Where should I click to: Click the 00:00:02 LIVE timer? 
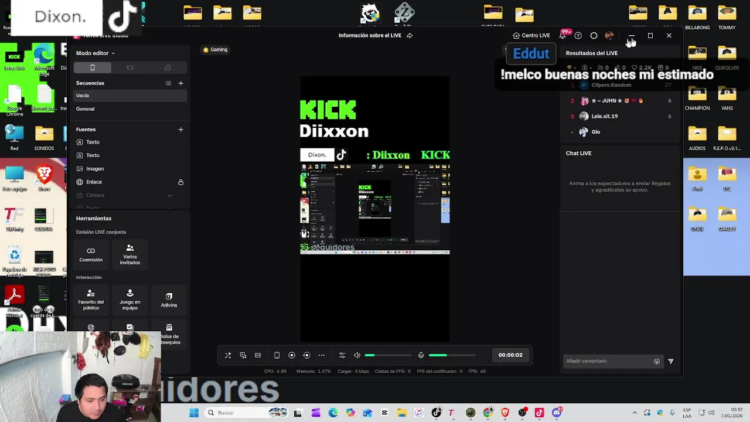(x=510, y=355)
